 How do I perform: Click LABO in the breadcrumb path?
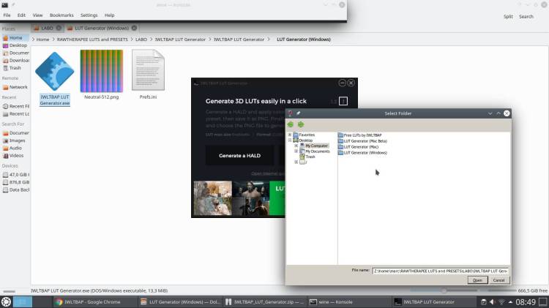(141, 40)
